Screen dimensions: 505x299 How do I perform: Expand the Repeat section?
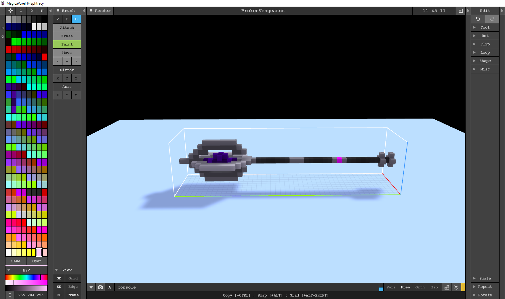[485, 287]
